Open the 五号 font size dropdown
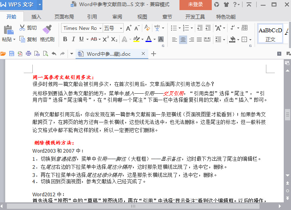Viewport: 291px width, 210px height. point(121,28)
